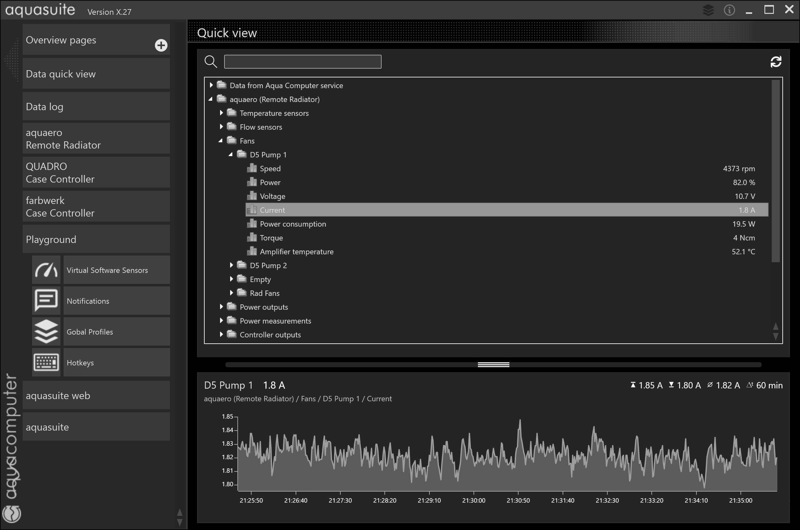Click the title bar profiles layers icon
The image size is (800, 530).
[x=708, y=10]
